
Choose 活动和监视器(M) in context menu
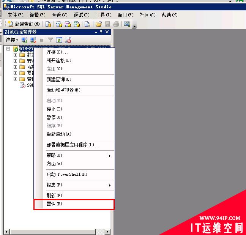click(74, 90)
